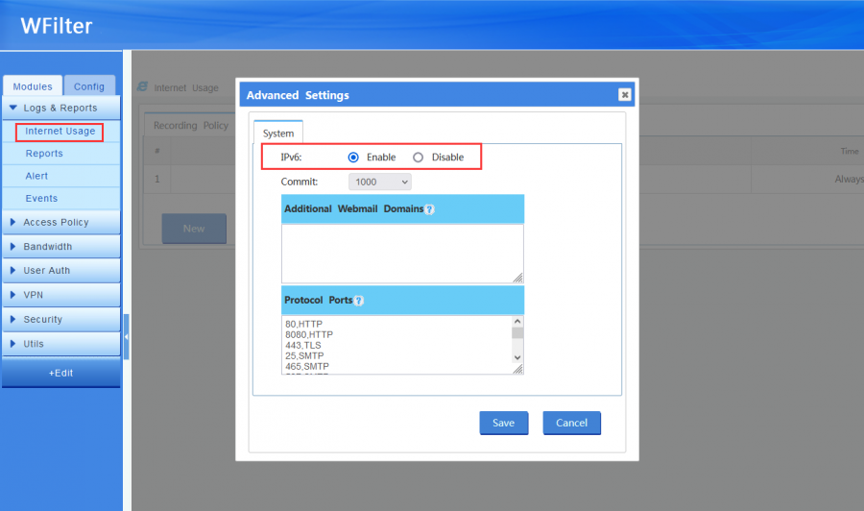Click the Protocol Ports scrollbar up arrow
Screen dimensions: 864x511
517,322
